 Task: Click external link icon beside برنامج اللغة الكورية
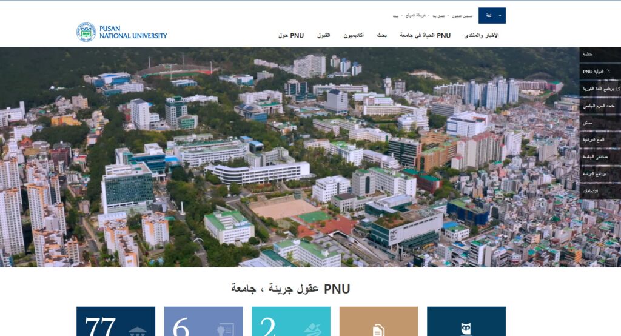tap(617, 89)
